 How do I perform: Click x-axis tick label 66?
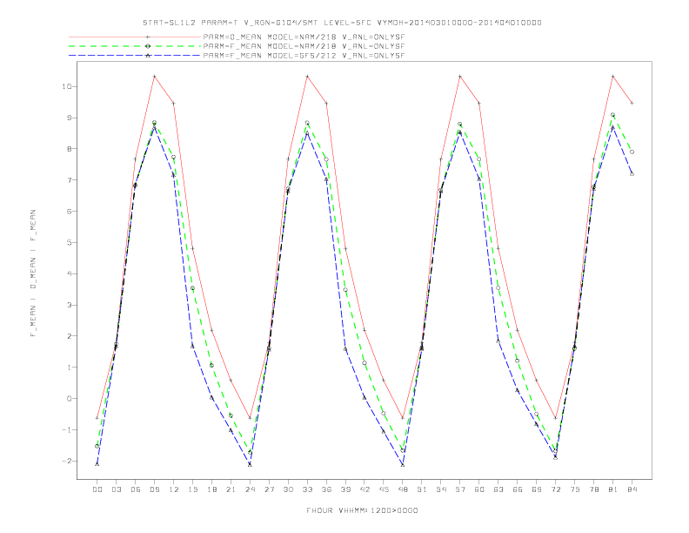[x=518, y=489]
